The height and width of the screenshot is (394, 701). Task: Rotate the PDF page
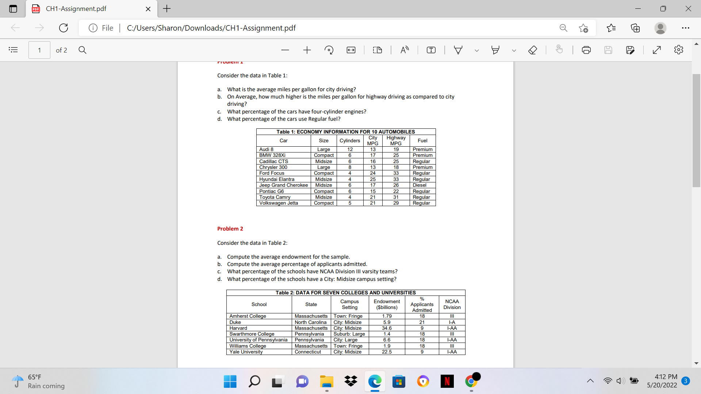[x=329, y=50]
